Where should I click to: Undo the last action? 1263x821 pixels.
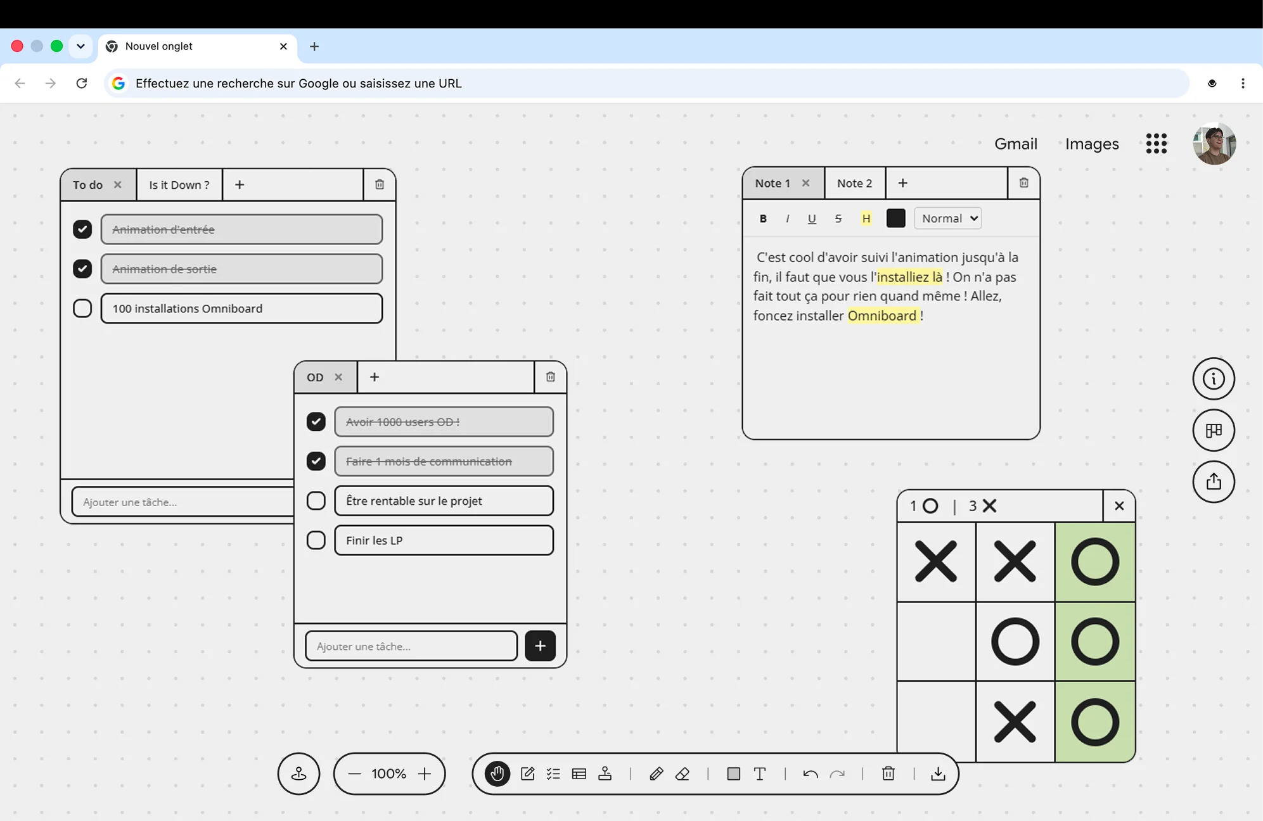click(x=811, y=773)
